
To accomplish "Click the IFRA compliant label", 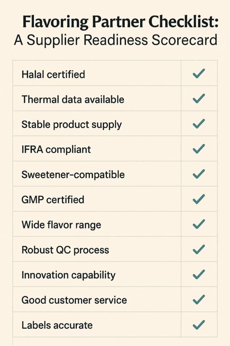I will [56, 149].
